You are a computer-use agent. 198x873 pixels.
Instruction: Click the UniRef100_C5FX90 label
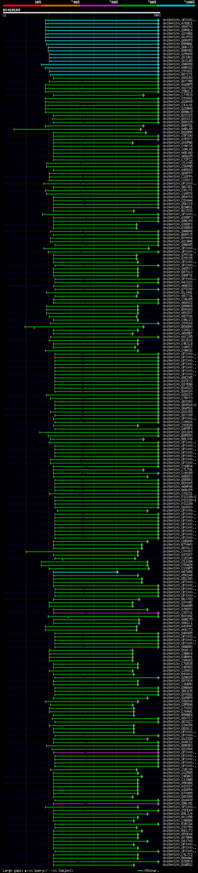coord(178,136)
